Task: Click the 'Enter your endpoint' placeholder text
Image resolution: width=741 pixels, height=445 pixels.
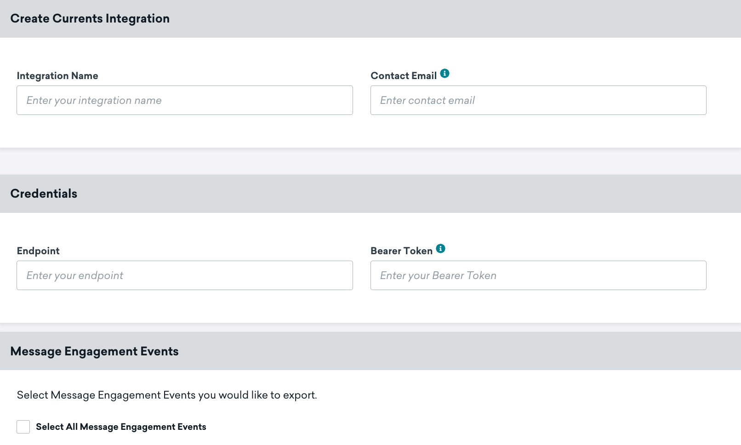Action: (x=75, y=275)
